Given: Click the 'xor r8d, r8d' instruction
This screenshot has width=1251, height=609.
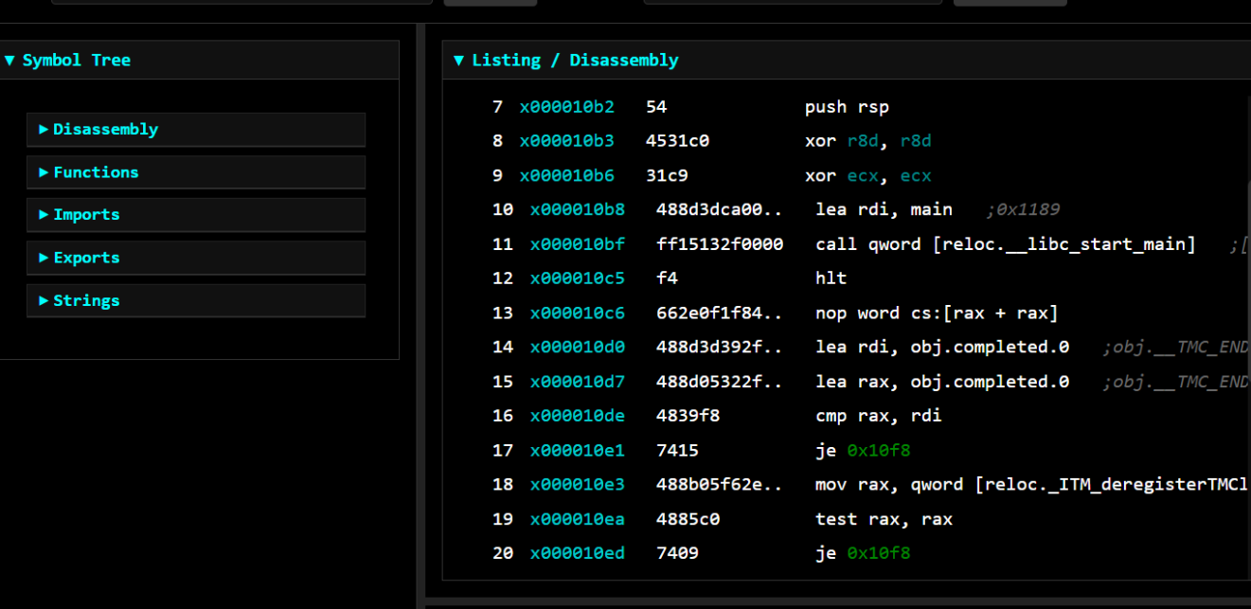Looking at the screenshot, I should (x=868, y=141).
